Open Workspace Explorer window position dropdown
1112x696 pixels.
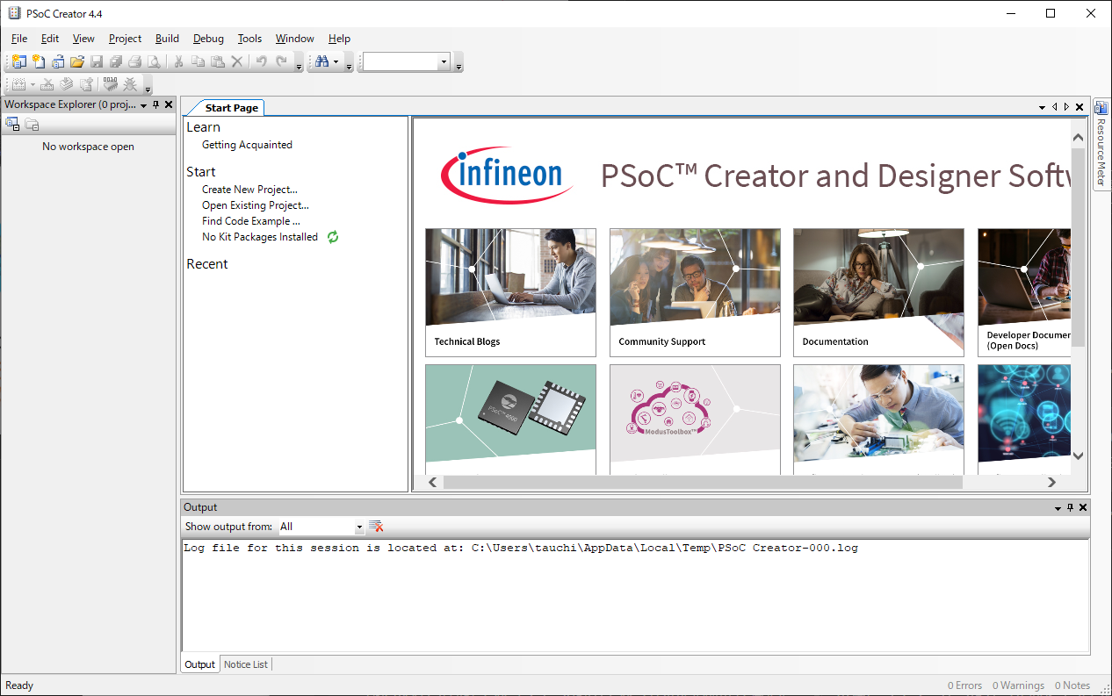144,105
